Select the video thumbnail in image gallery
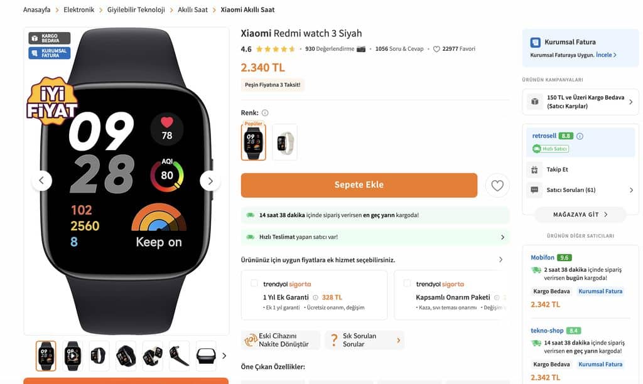This screenshot has width=643, height=384. 73,356
